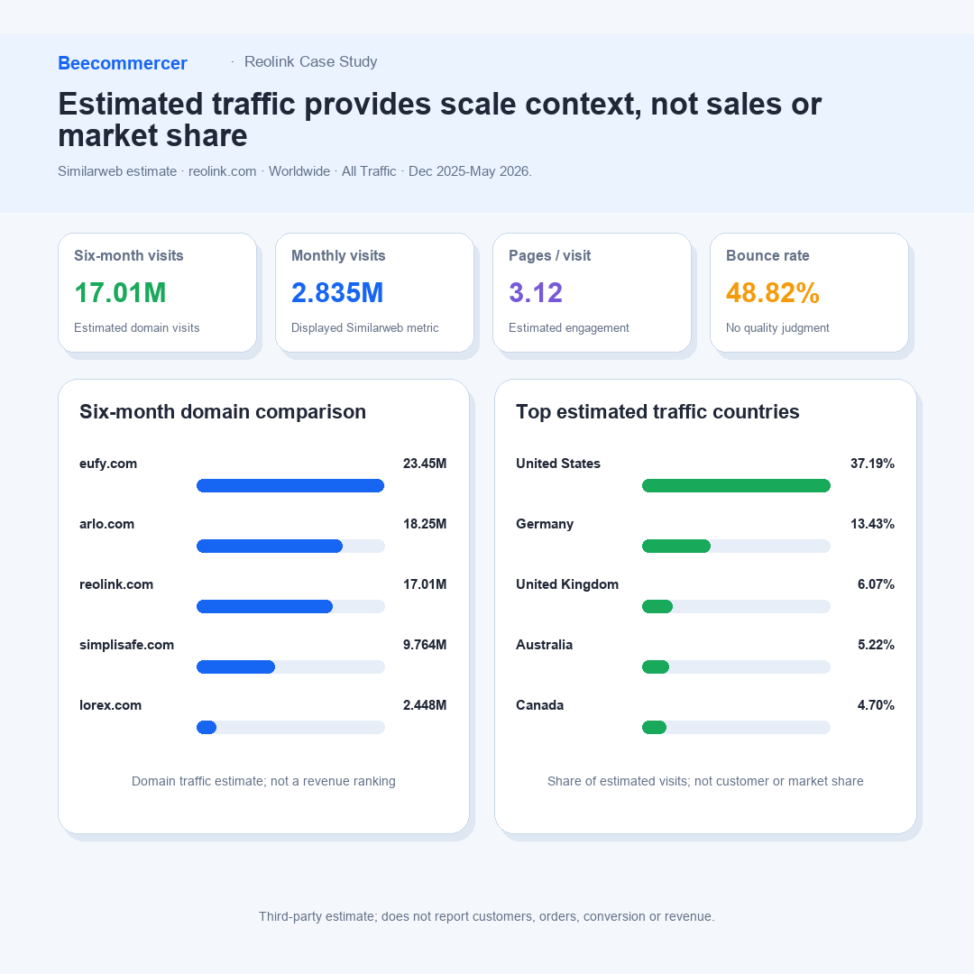Click the United States green share bar
This screenshot has height=974, width=974.
(736, 486)
